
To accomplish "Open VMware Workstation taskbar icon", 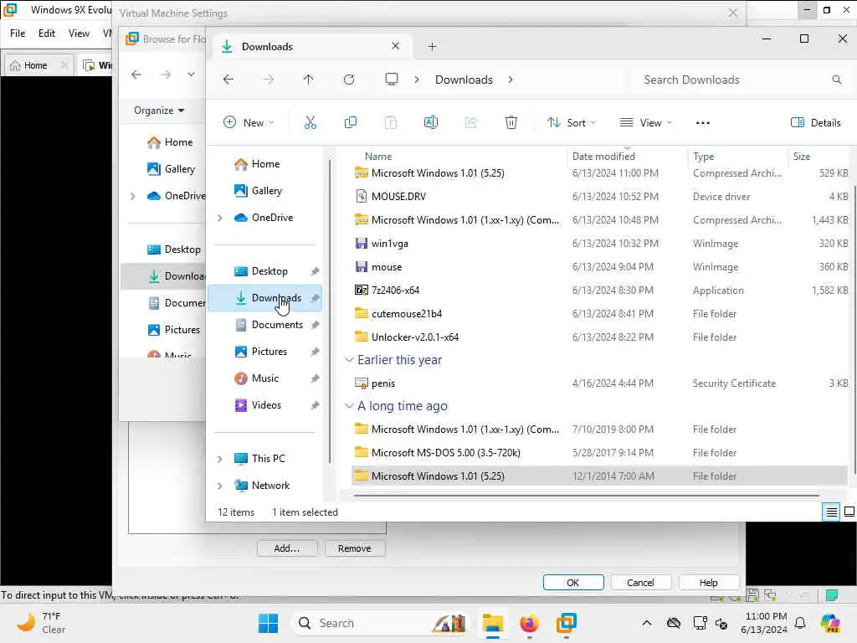I will (x=567, y=623).
